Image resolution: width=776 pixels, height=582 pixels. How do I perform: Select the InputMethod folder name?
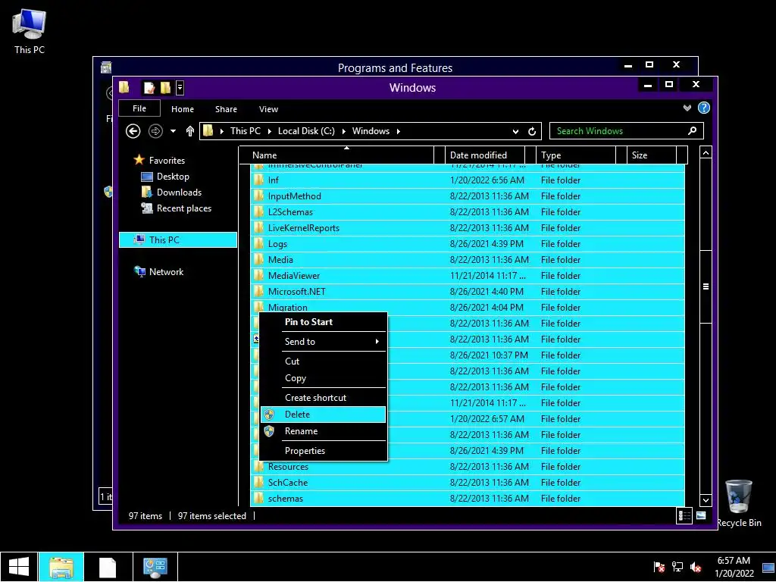click(295, 196)
